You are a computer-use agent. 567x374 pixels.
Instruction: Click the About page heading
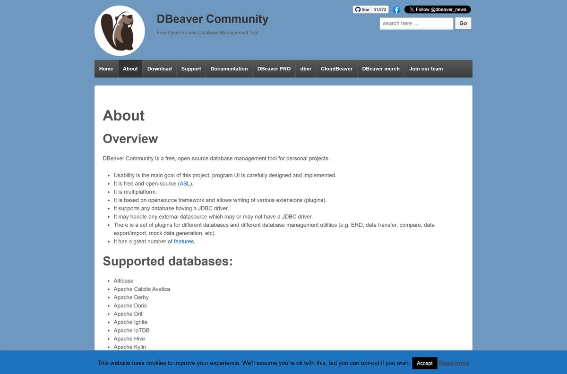click(124, 116)
